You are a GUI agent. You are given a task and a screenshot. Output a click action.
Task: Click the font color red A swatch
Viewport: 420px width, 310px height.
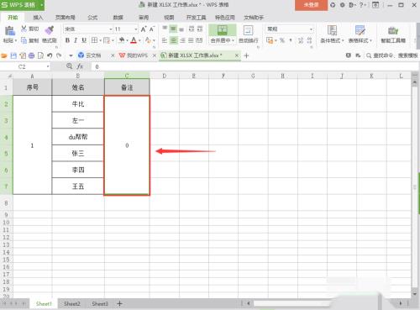[x=134, y=40]
